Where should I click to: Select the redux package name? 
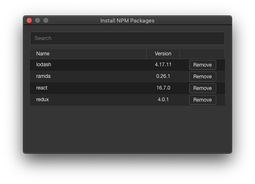pyautogui.click(x=42, y=99)
